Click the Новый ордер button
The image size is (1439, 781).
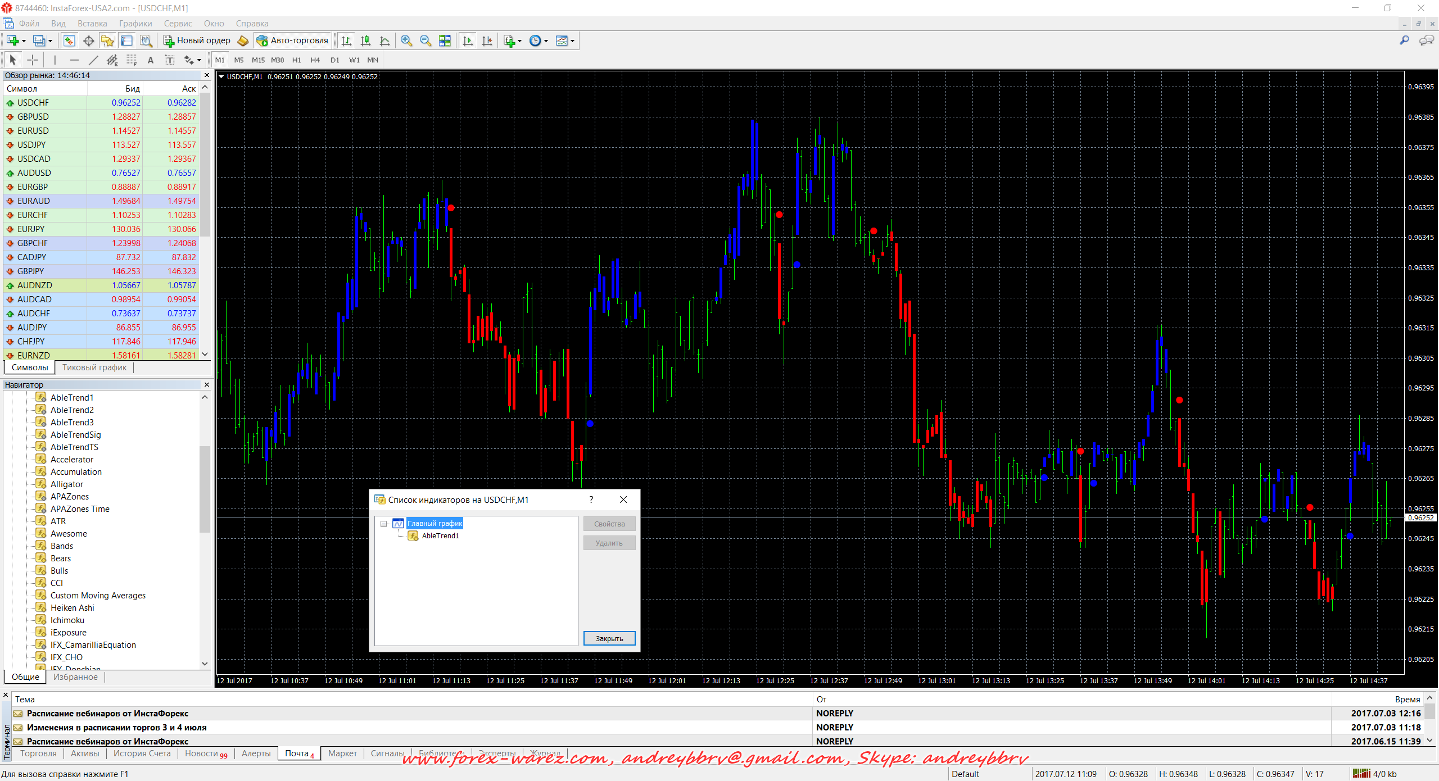pos(197,40)
